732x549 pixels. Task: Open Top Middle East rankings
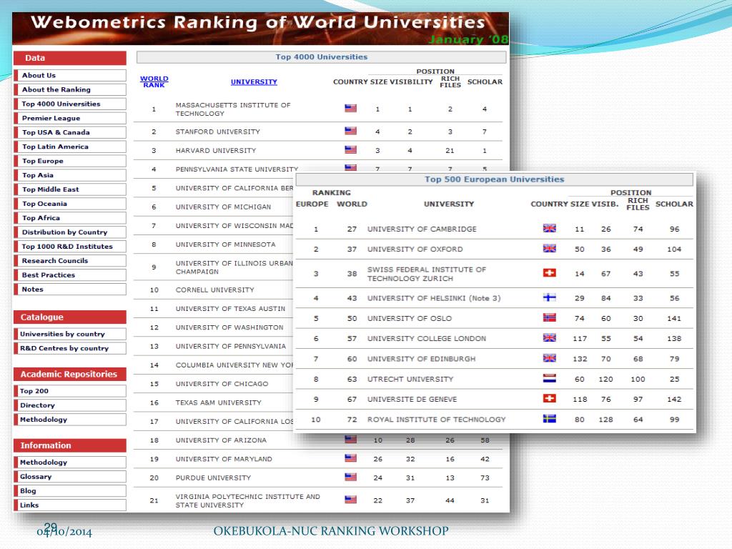70,189
